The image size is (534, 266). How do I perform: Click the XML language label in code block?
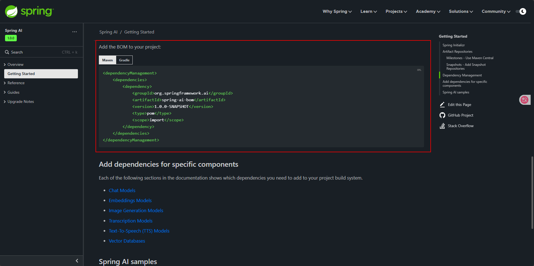pos(419,70)
